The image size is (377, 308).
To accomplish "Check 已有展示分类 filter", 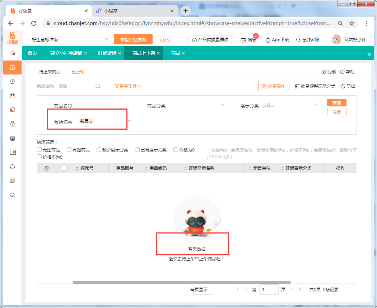I will 137,150.
